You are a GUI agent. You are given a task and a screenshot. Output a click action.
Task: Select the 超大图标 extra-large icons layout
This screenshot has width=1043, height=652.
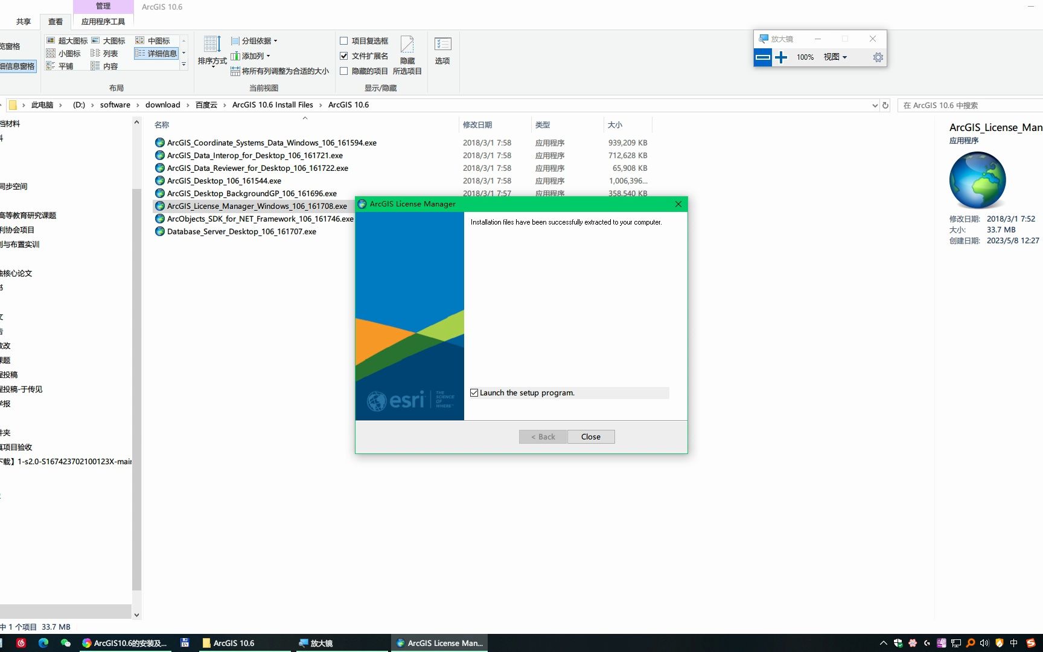(67, 40)
